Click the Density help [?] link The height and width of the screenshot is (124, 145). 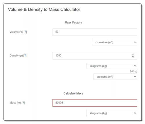[25, 56]
